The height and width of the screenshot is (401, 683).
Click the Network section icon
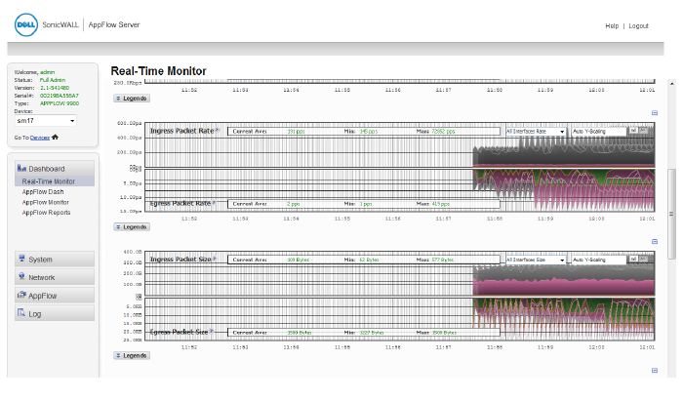pyautogui.click(x=21, y=276)
